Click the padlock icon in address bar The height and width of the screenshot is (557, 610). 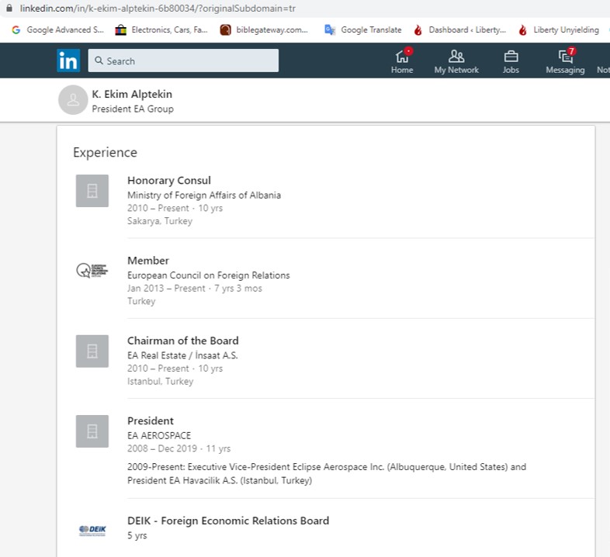[9, 8]
